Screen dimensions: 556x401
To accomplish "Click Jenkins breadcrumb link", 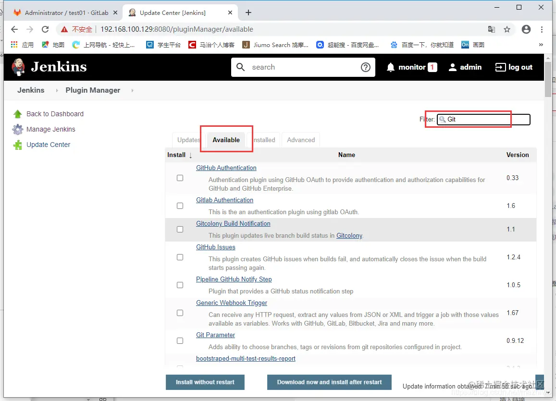I will click(x=31, y=90).
